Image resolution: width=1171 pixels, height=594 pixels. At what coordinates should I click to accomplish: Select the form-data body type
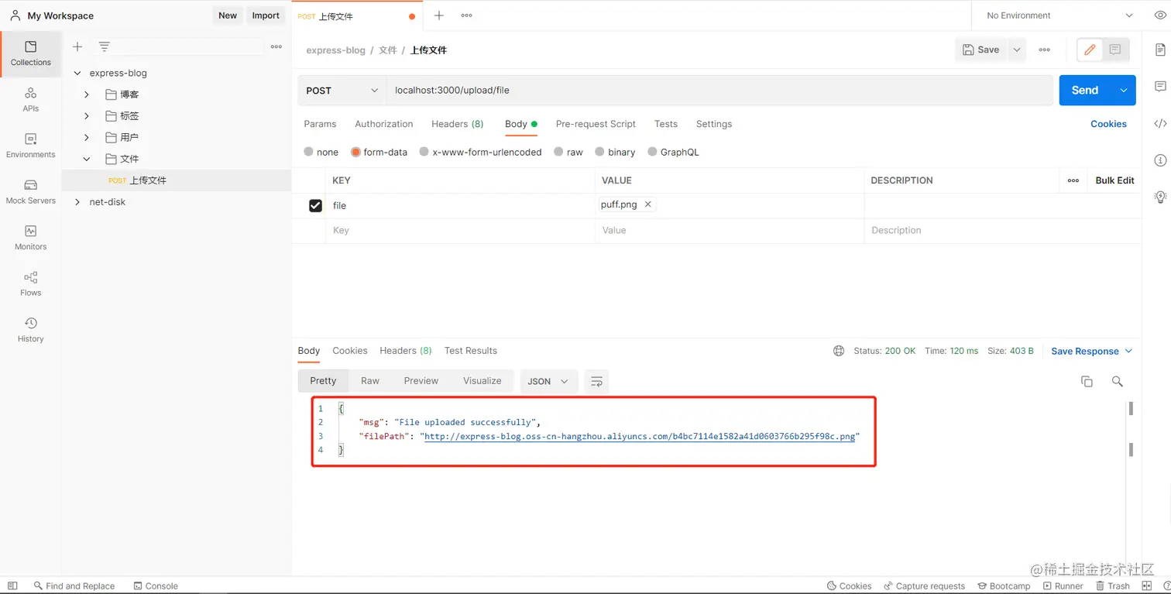(379, 152)
